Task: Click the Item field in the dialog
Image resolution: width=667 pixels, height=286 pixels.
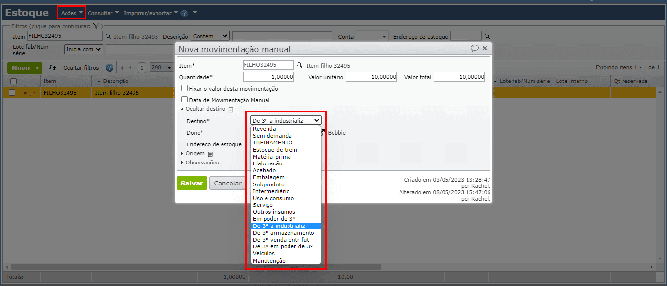Action: 268,65
